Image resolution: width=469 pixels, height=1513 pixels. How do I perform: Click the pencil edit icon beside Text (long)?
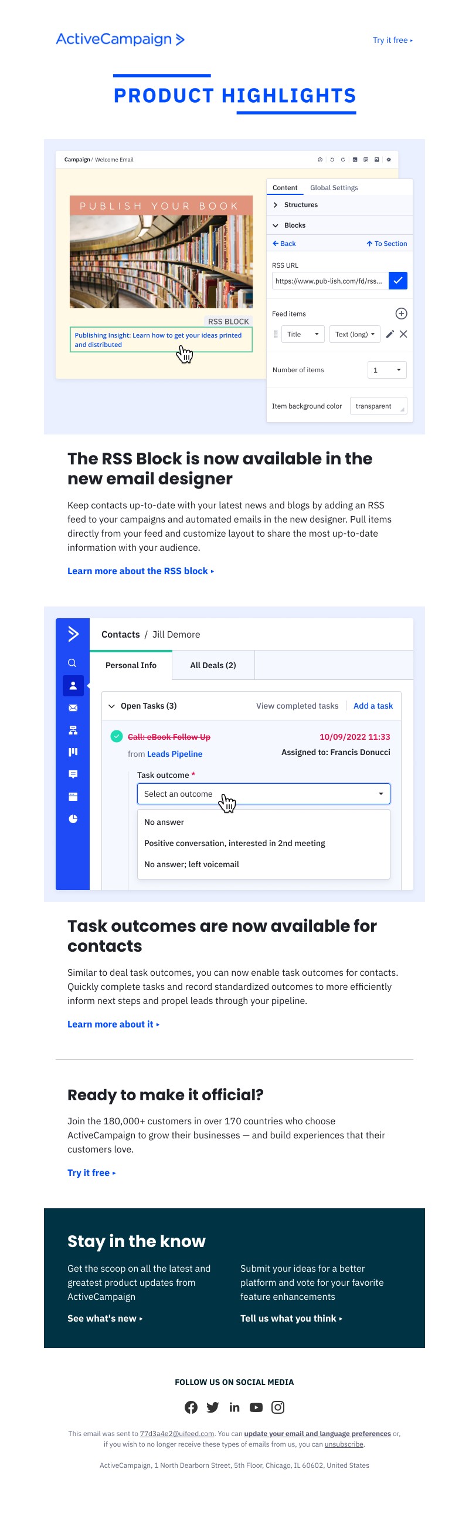tap(390, 334)
